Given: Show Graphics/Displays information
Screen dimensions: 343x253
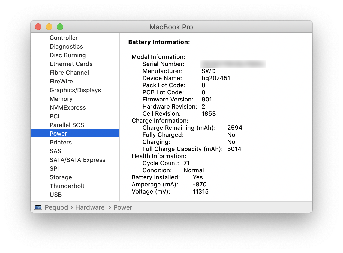Looking at the screenshot, I should coord(75,90).
